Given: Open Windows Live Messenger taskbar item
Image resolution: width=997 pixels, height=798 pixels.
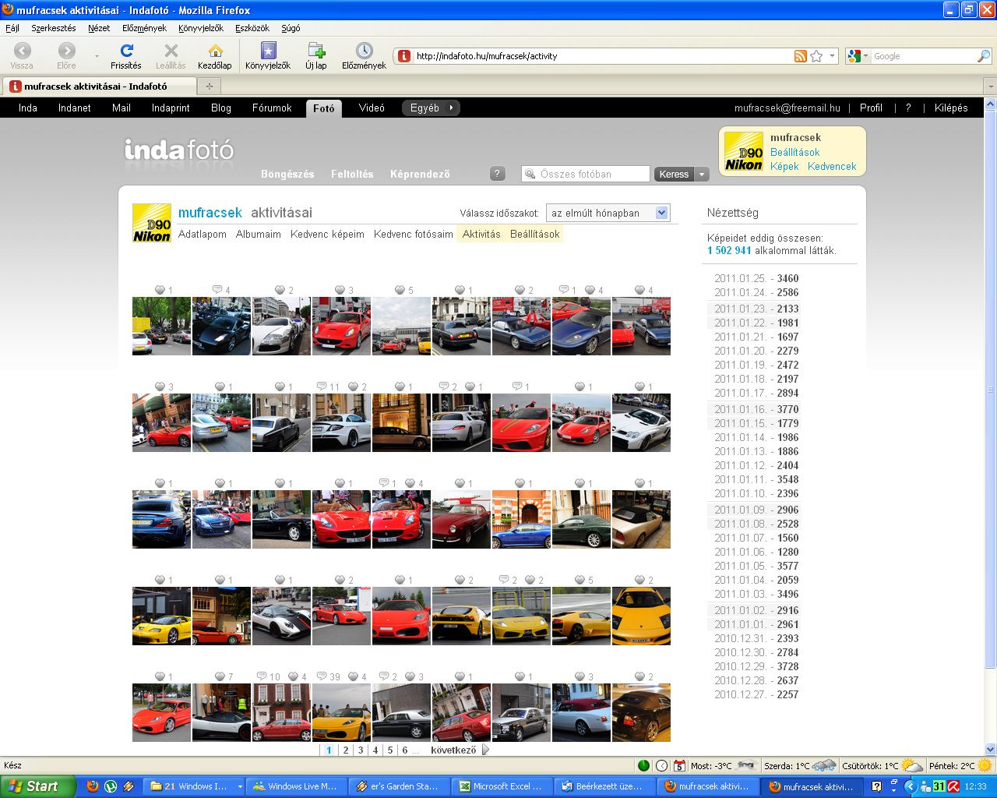Looking at the screenshot, I should tap(296, 786).
